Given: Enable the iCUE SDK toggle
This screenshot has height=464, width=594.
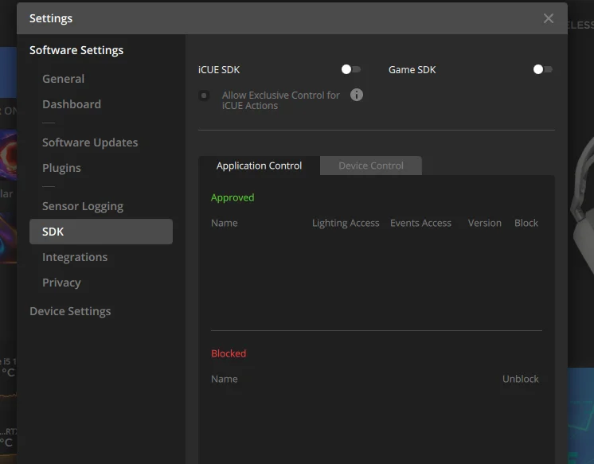Looking at the screenshot, I should coord(351,70).
